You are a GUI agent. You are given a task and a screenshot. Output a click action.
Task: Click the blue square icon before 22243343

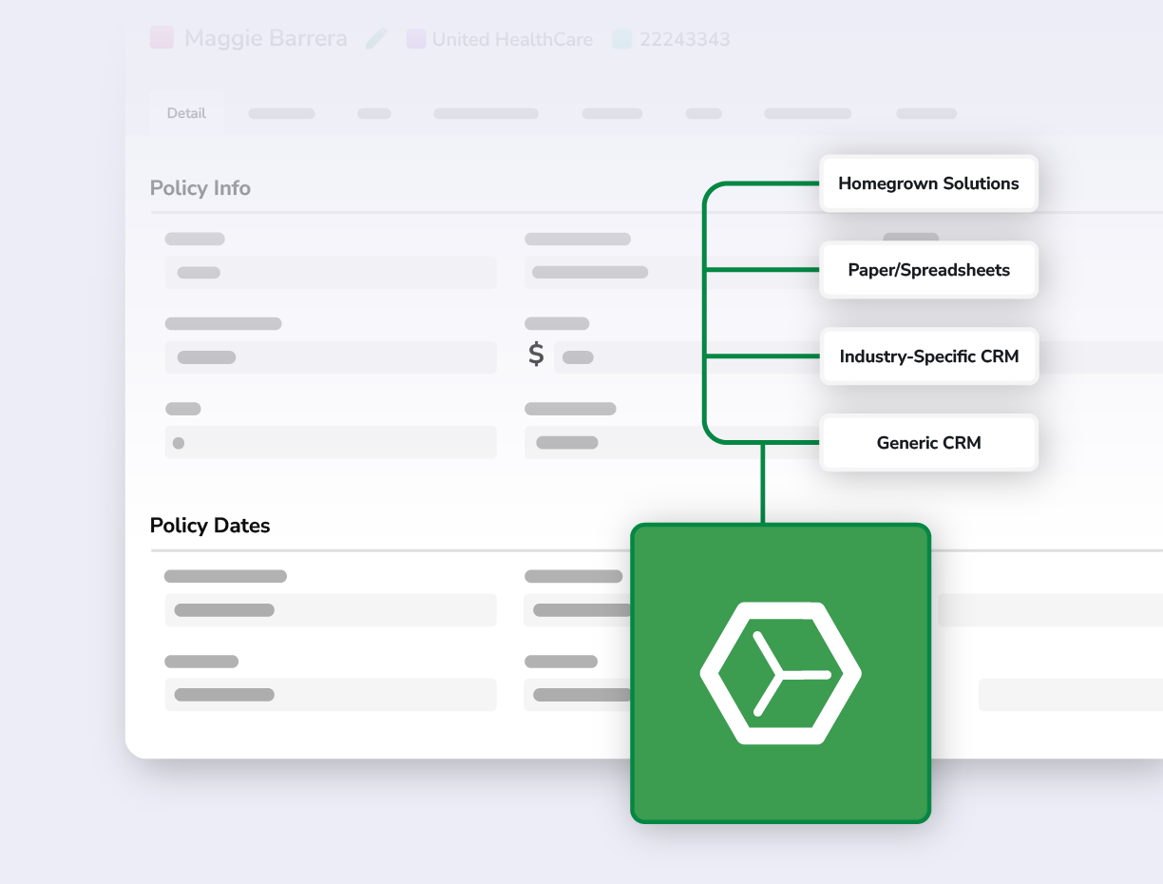click(622, 39)
